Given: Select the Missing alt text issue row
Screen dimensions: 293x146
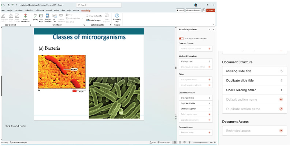Looking at the screenshot, I should tap(195, 62).
